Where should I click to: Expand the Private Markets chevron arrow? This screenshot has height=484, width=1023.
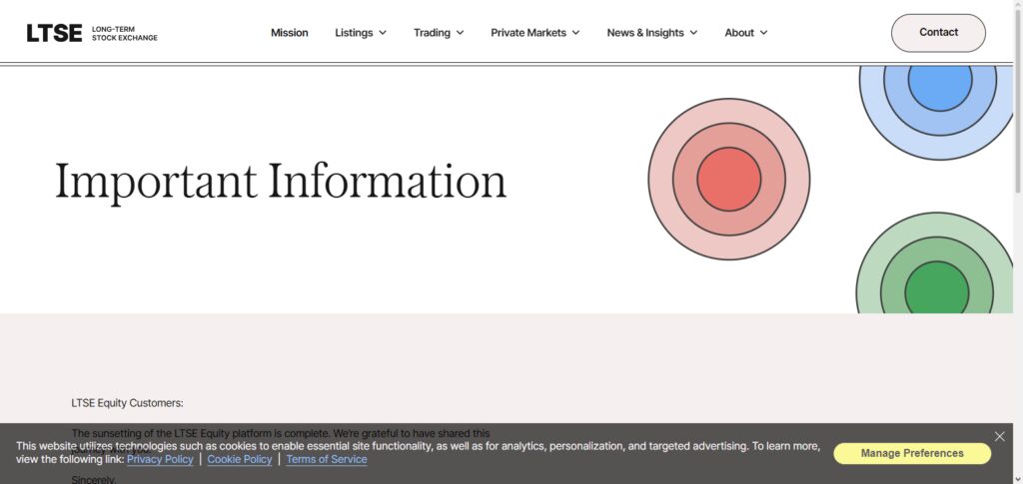click(x=575, y=33)
